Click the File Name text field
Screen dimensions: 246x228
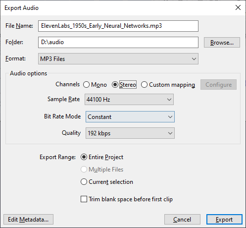click(118, 26)
